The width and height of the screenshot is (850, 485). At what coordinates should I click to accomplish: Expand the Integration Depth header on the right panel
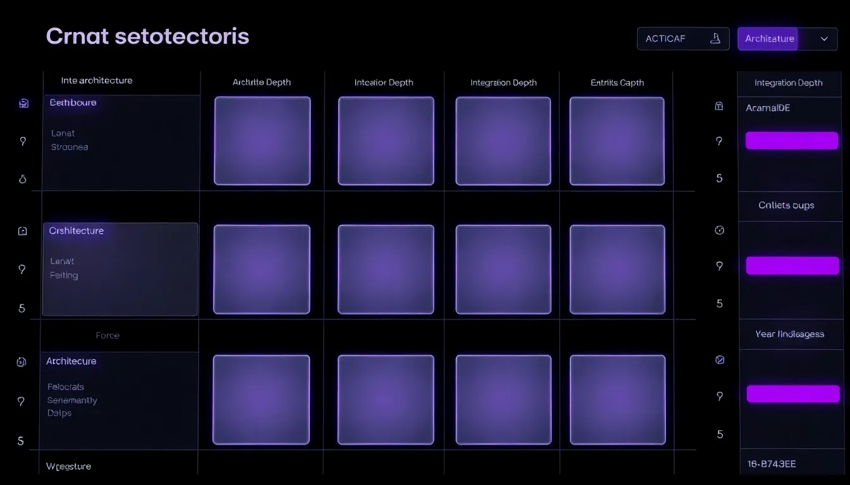[788, 83]
